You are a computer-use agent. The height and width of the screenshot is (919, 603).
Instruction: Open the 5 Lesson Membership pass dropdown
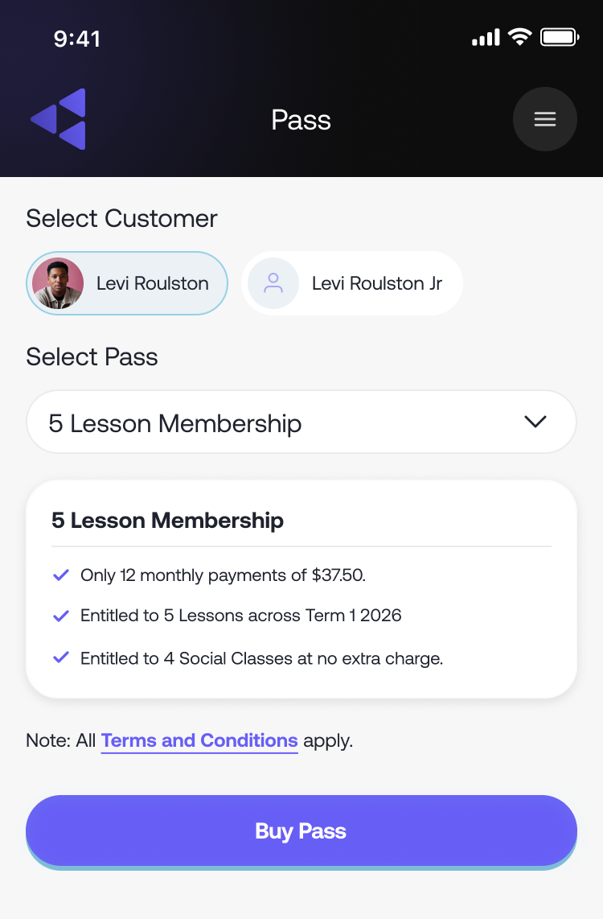(301, 422)
